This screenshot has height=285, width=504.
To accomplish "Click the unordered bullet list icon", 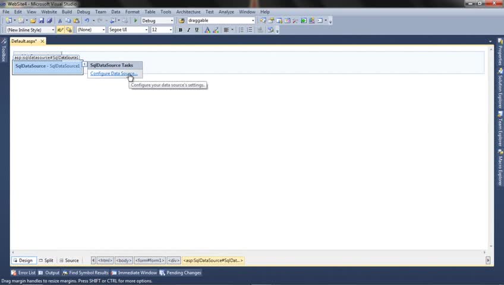I will (241, 30).
